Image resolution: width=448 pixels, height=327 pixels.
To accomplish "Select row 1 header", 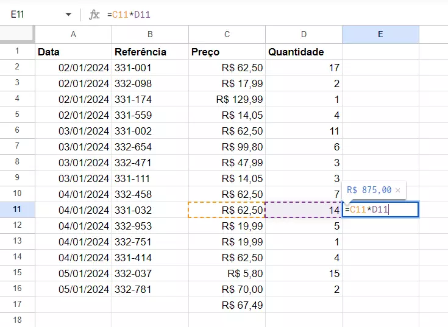I will (17, 52).
